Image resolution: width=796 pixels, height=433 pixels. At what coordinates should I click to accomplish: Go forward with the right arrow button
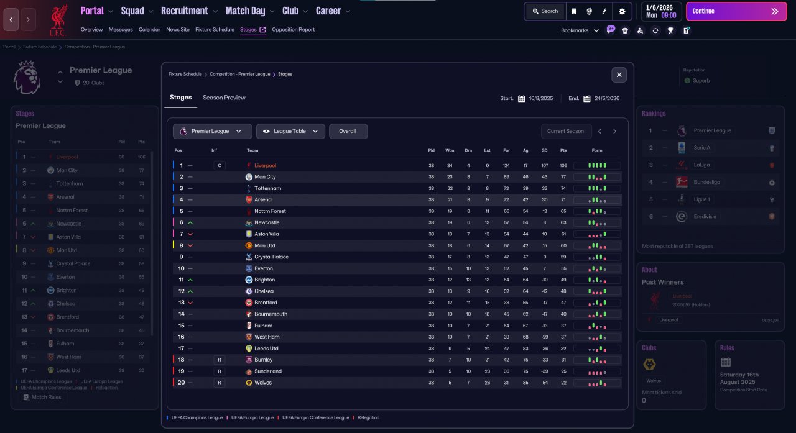pyautogui.click(x=28, y=19)
